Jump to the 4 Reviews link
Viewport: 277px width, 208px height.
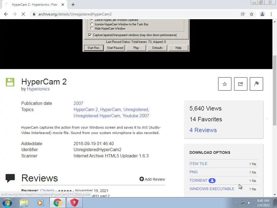[x=203, y=130]
